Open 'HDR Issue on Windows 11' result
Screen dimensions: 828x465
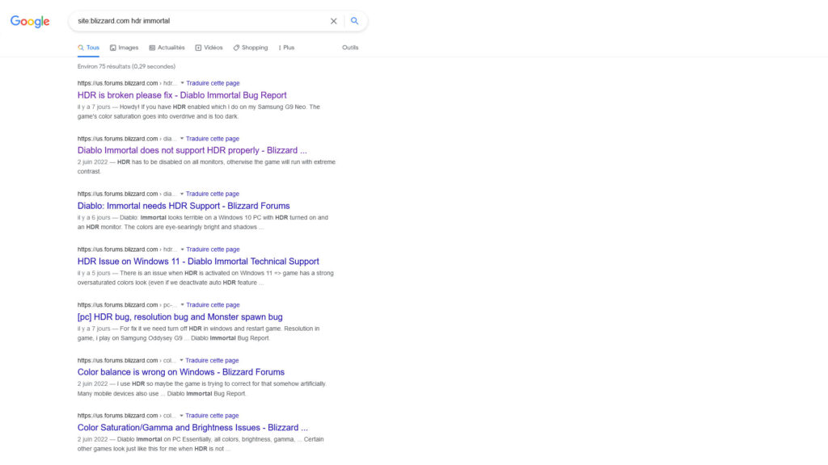[198, 262]
